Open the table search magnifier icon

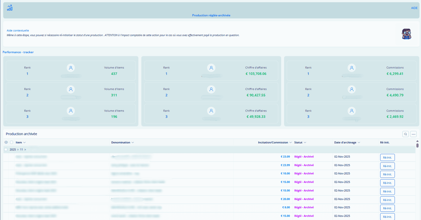tap(405, 134)
